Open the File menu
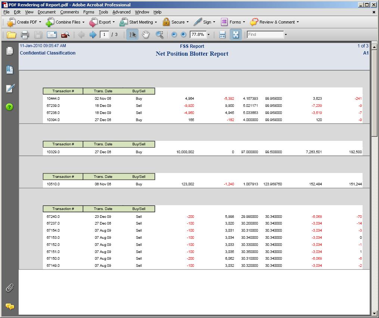Viewport: 379px width, 318px height. click(6, 12)
